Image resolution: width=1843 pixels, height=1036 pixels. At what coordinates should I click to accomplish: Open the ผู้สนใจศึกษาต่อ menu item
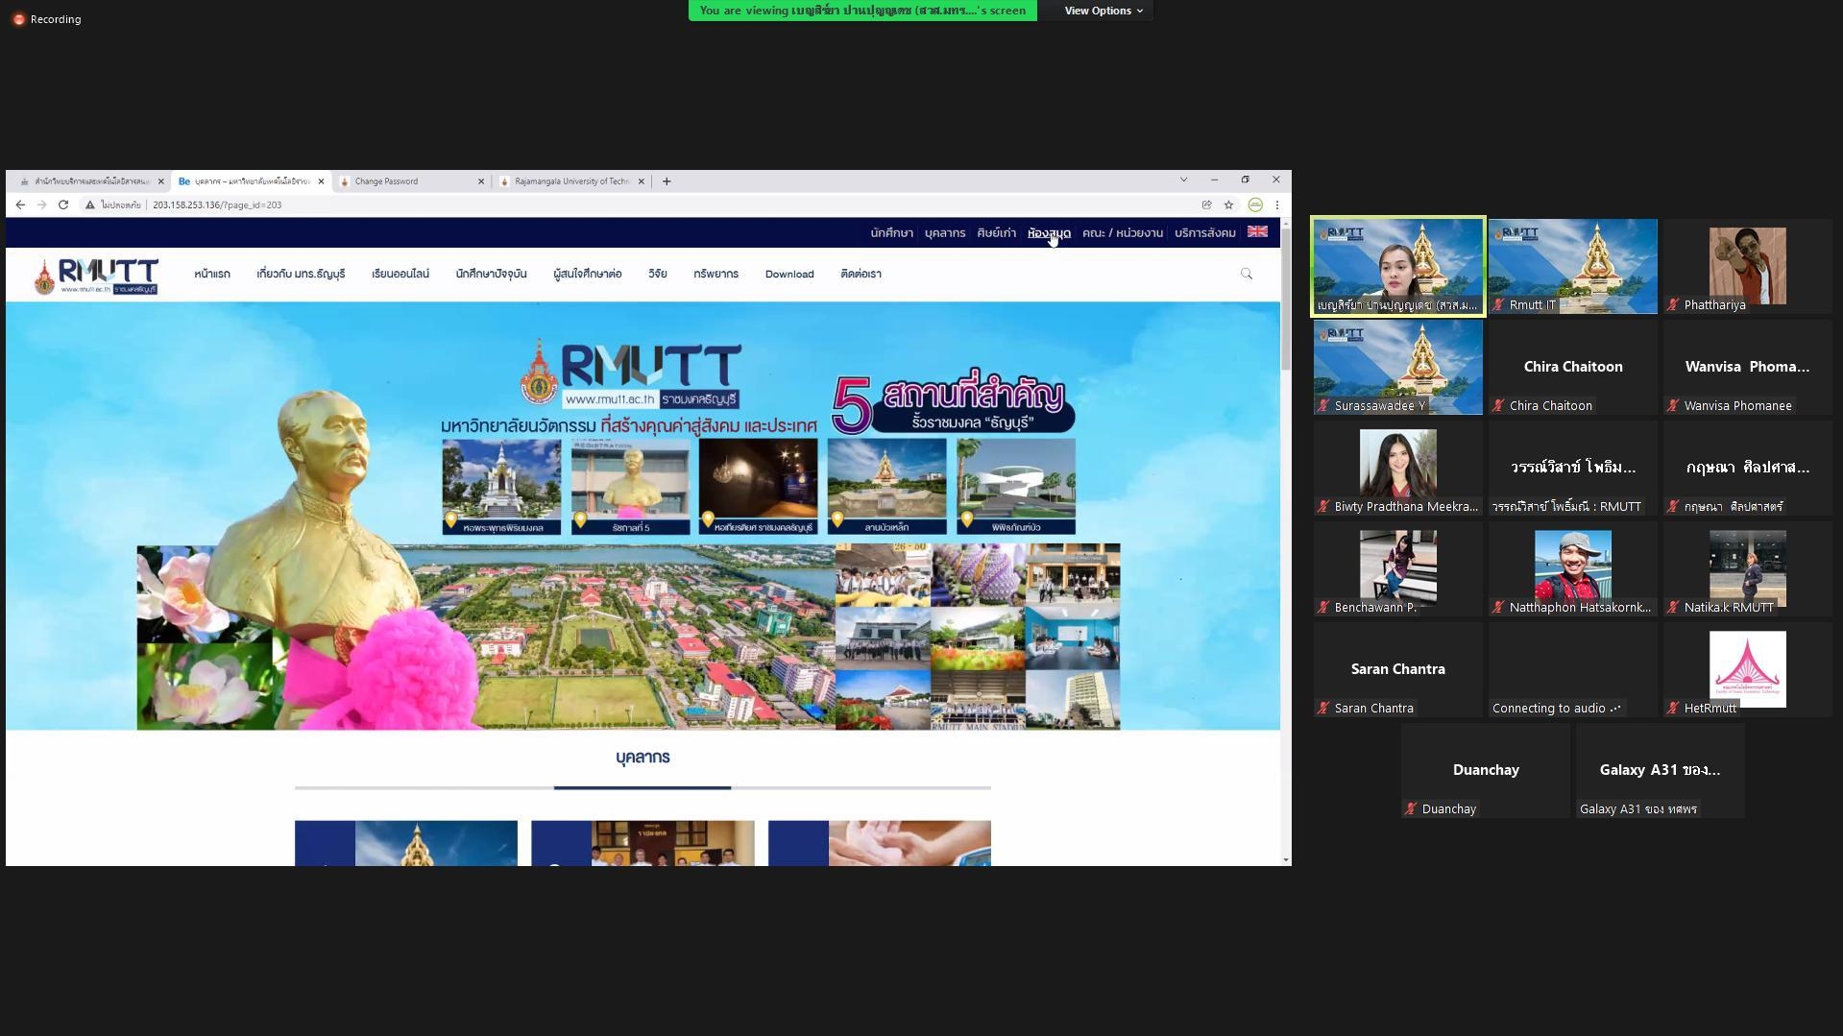(588, 275)
